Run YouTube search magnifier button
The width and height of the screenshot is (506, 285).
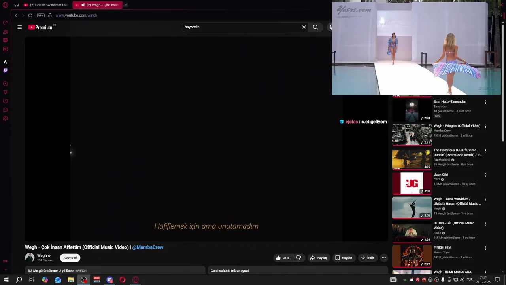tap(315, 27)
